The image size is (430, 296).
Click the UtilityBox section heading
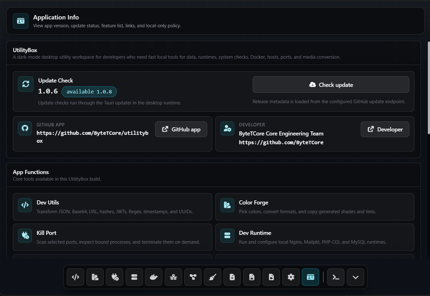tap(25, 50)
